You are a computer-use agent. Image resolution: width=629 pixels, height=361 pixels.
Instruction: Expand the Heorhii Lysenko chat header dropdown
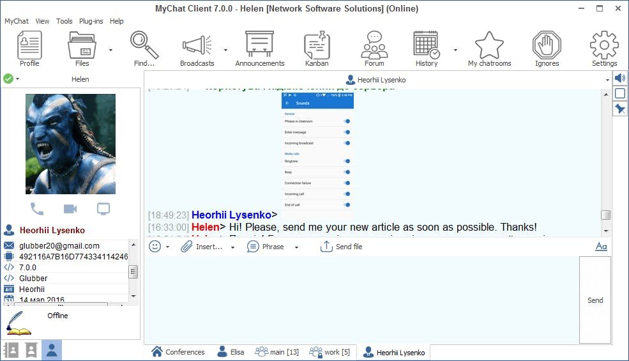coord(607,80)
